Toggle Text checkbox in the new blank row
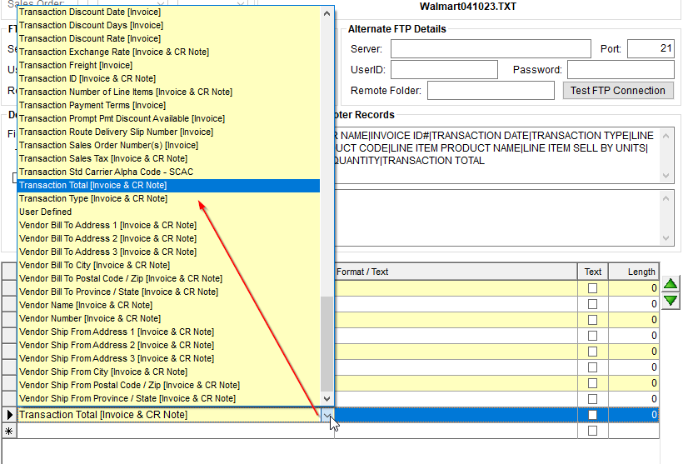This screenshot has width=688, height=464. 592,431
